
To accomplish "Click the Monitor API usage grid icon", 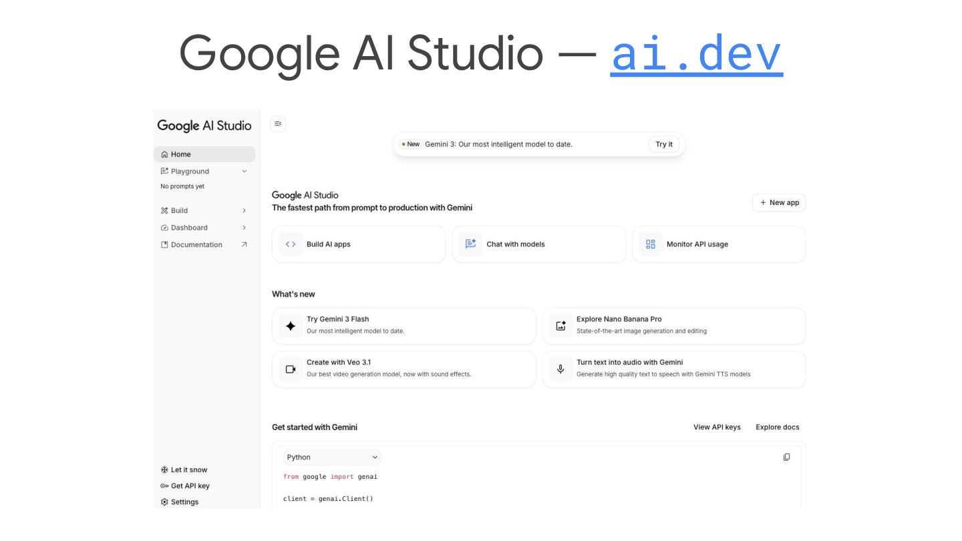I will coord(651,244).
